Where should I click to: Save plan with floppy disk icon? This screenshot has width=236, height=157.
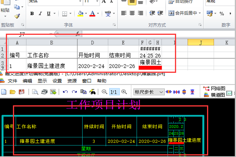click(x=22, y=92)
